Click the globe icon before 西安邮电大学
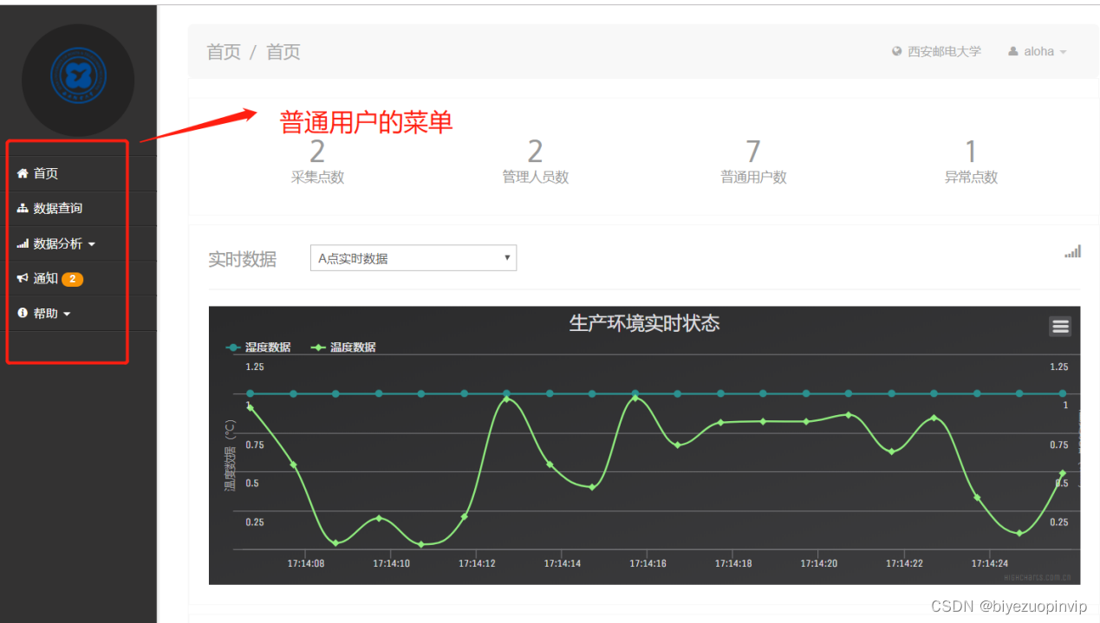The image size is (1100, 623). [x=895, y=51]
